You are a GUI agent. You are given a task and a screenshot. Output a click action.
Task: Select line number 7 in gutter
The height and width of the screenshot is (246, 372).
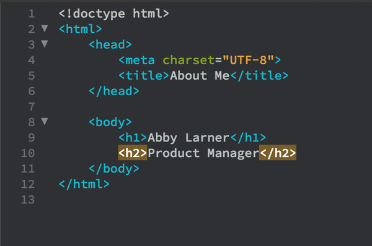click(x=32, y=107)
